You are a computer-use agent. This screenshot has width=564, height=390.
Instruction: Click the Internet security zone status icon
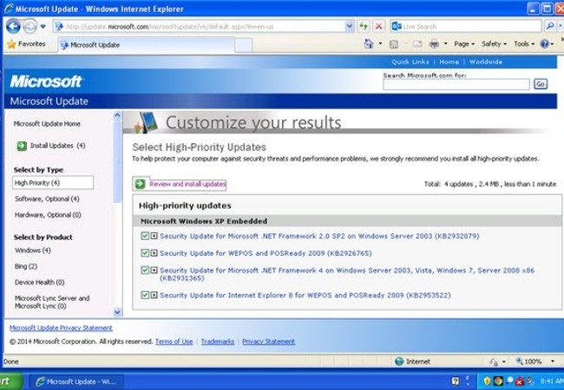pyautogui.click(x=399, y=361)
